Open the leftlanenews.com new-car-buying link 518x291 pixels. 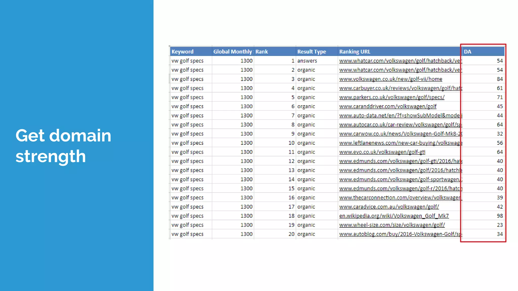401,143
